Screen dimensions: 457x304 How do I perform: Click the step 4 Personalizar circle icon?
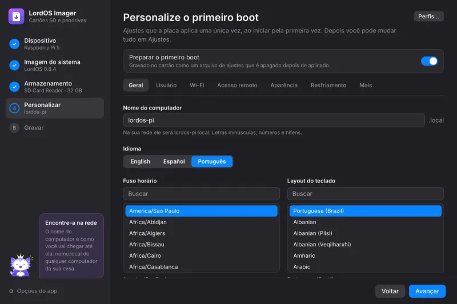click(x=14, y=108)
